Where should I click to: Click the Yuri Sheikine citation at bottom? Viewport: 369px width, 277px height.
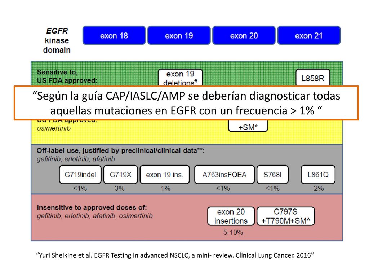pos(175,255)
